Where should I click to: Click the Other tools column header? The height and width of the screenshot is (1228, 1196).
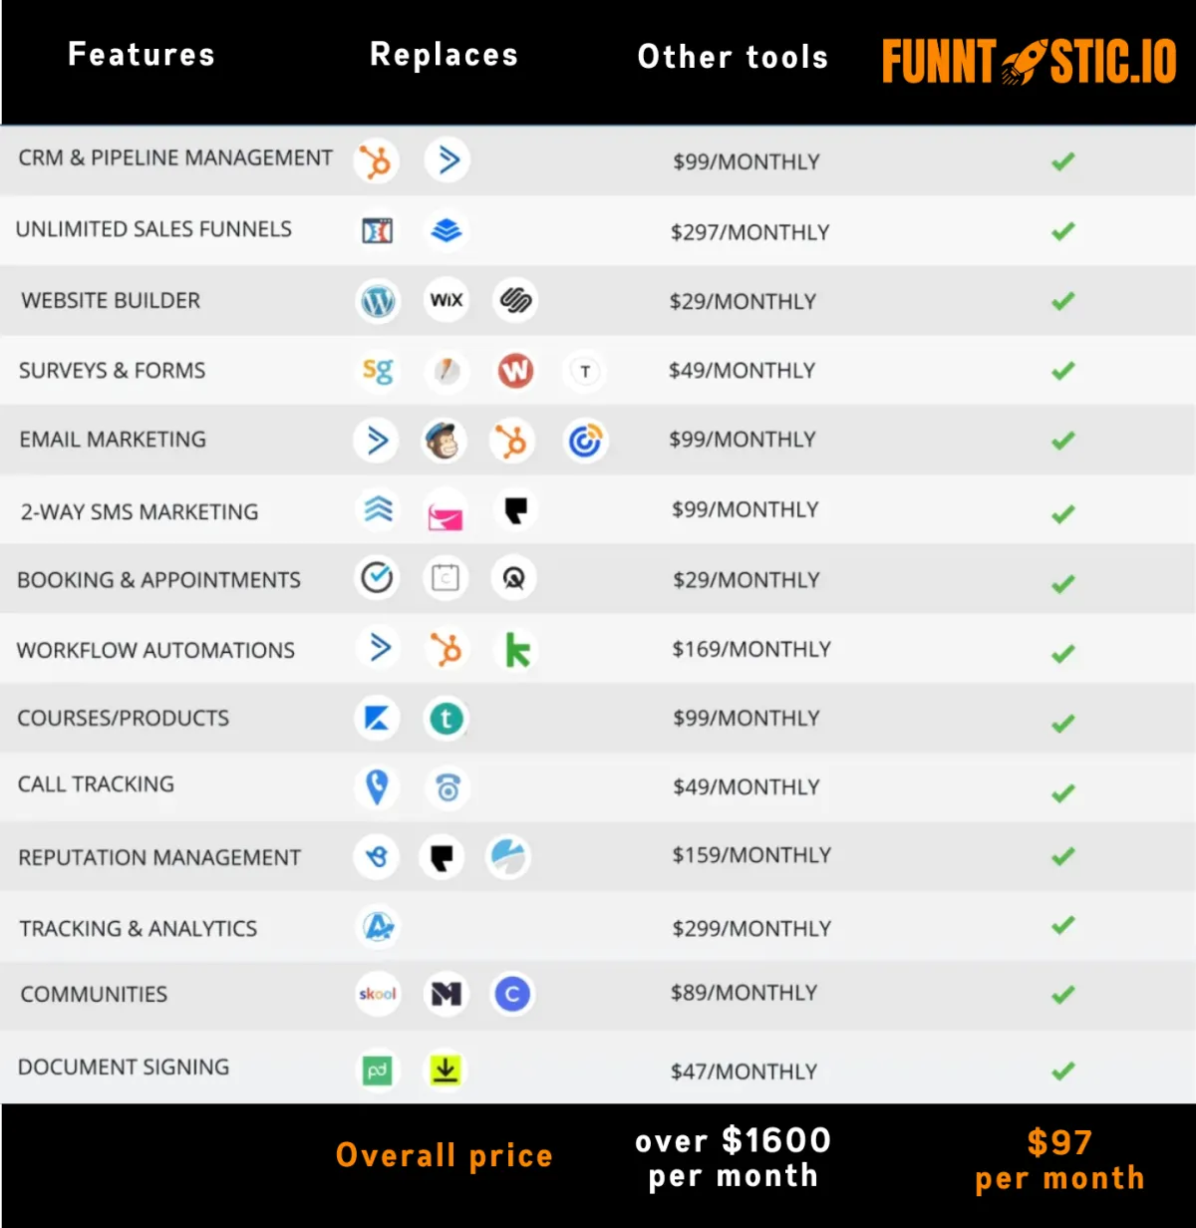pyautogui.click(x=733, y=57)
